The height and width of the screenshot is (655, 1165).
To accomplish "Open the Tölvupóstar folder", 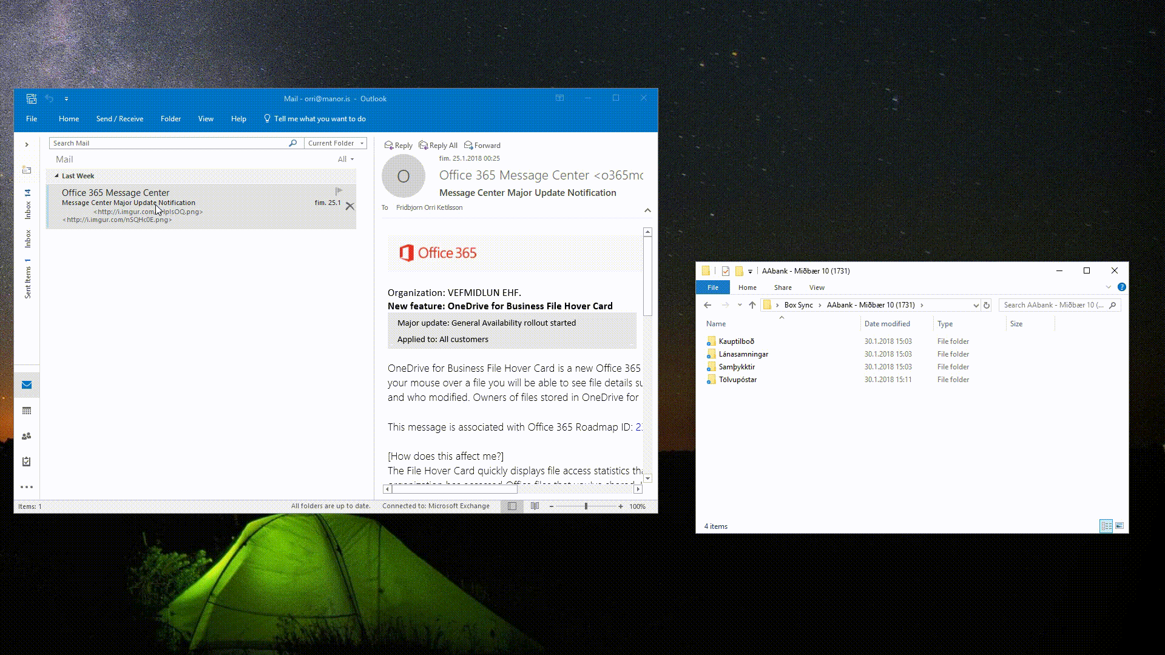I will tap(737, 380).
